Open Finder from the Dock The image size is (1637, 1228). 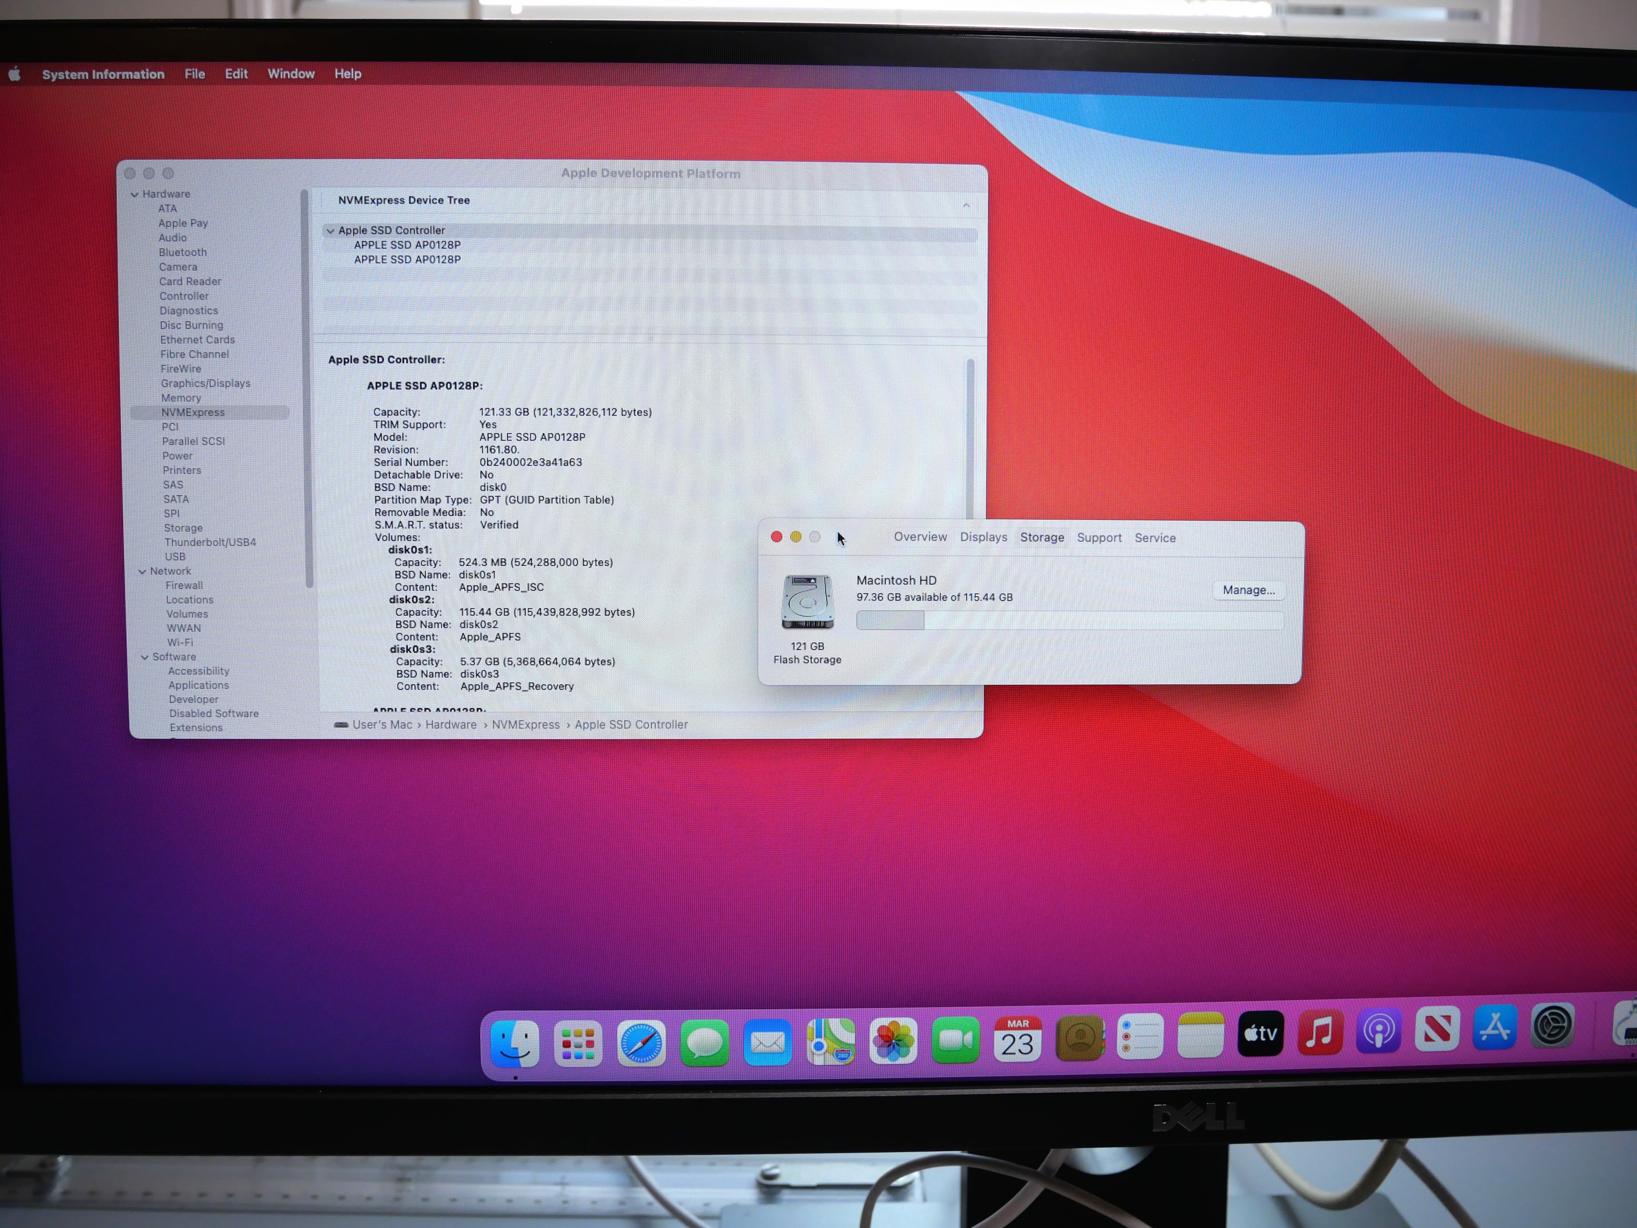click(515, 1044)
